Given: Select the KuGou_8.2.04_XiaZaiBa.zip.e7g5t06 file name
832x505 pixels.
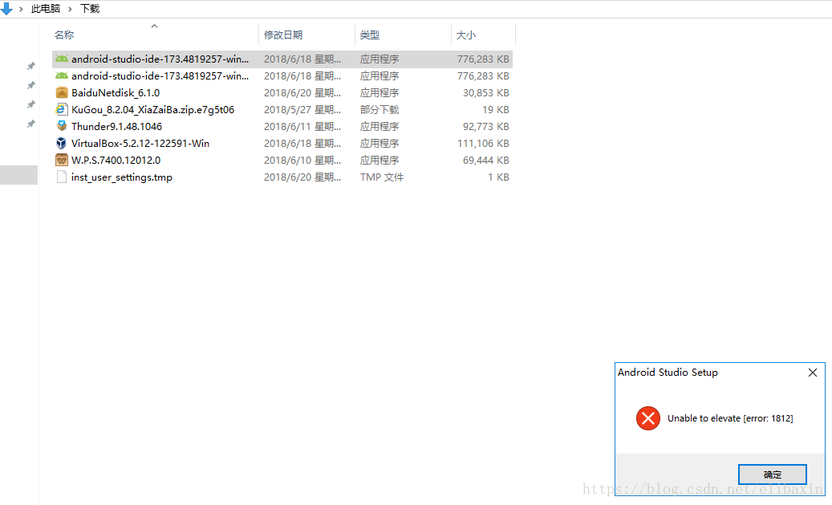Looking at the screenshot, I should (152, 110).
